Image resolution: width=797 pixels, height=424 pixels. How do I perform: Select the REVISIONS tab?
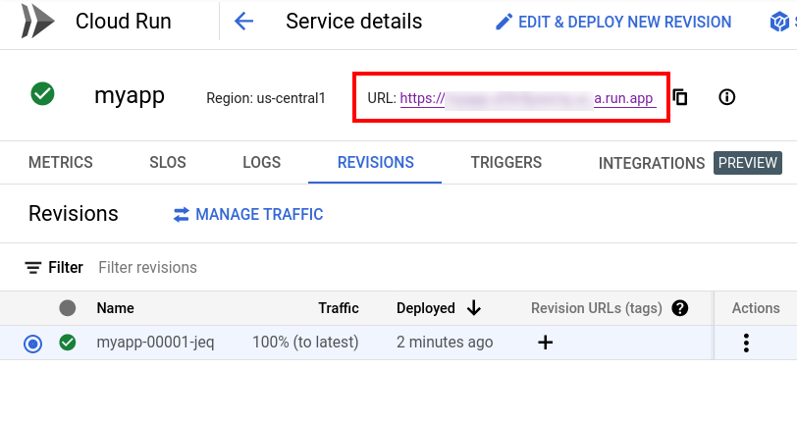(x=376, y=162)
